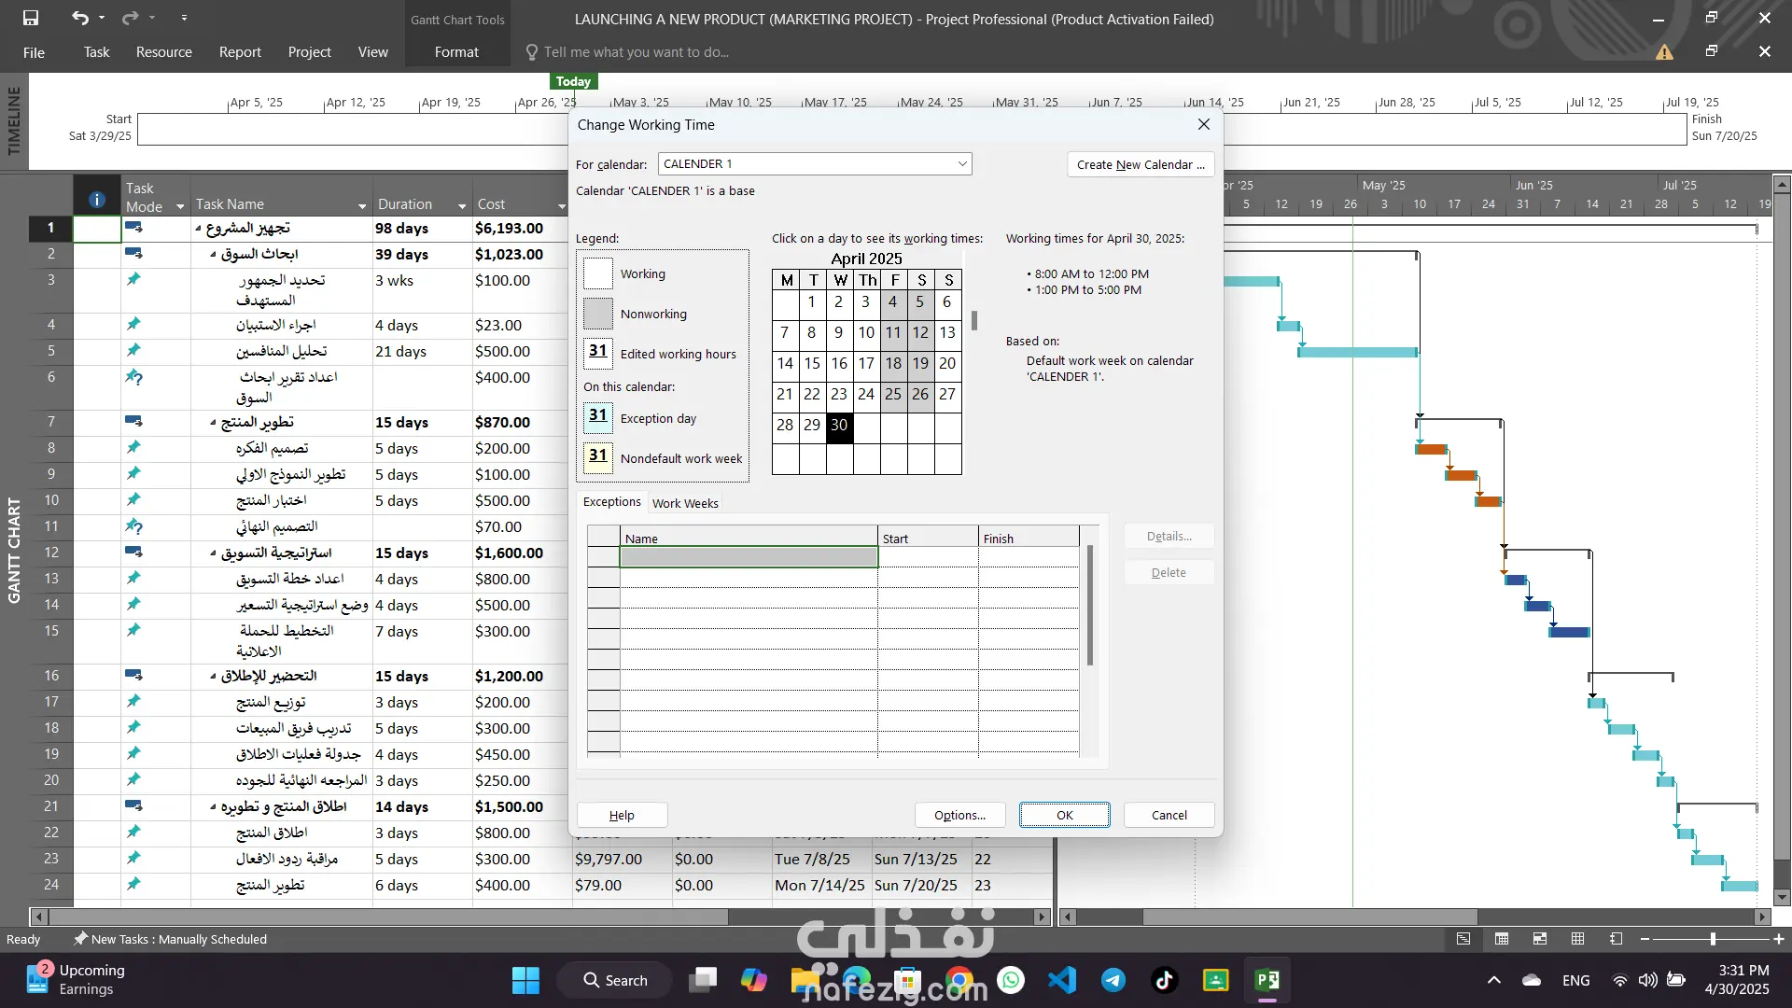Open Task Usage view from status bar
Screen dimensions: 1792x1008
tap(1502, 939)
